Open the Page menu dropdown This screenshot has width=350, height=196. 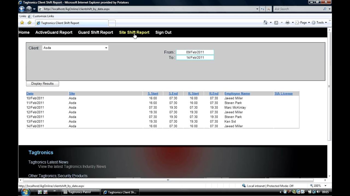tap(303, 23)
